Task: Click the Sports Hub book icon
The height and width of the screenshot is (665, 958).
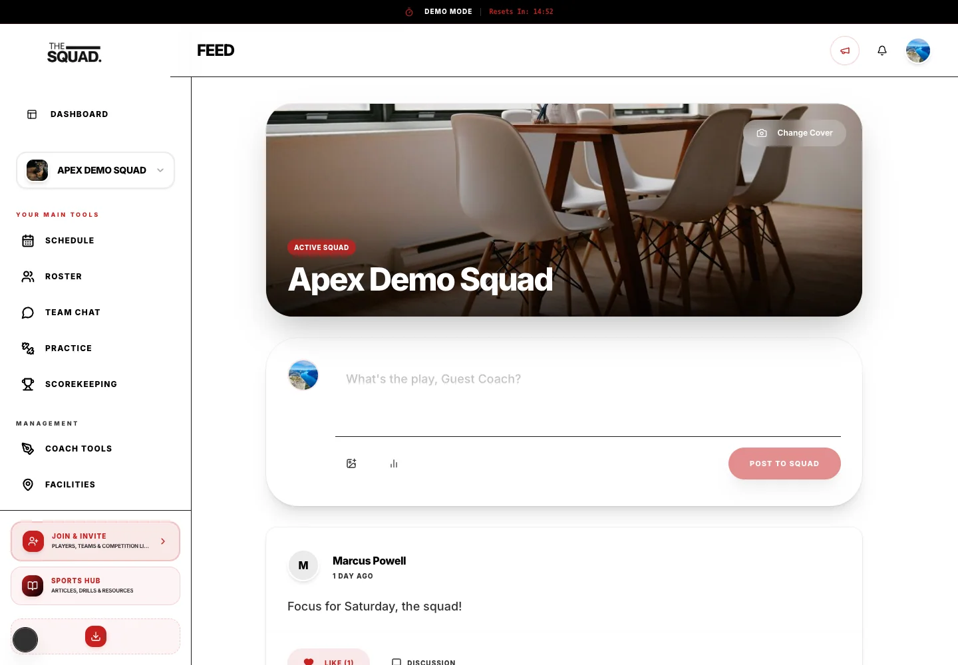Action: point(33,586)
